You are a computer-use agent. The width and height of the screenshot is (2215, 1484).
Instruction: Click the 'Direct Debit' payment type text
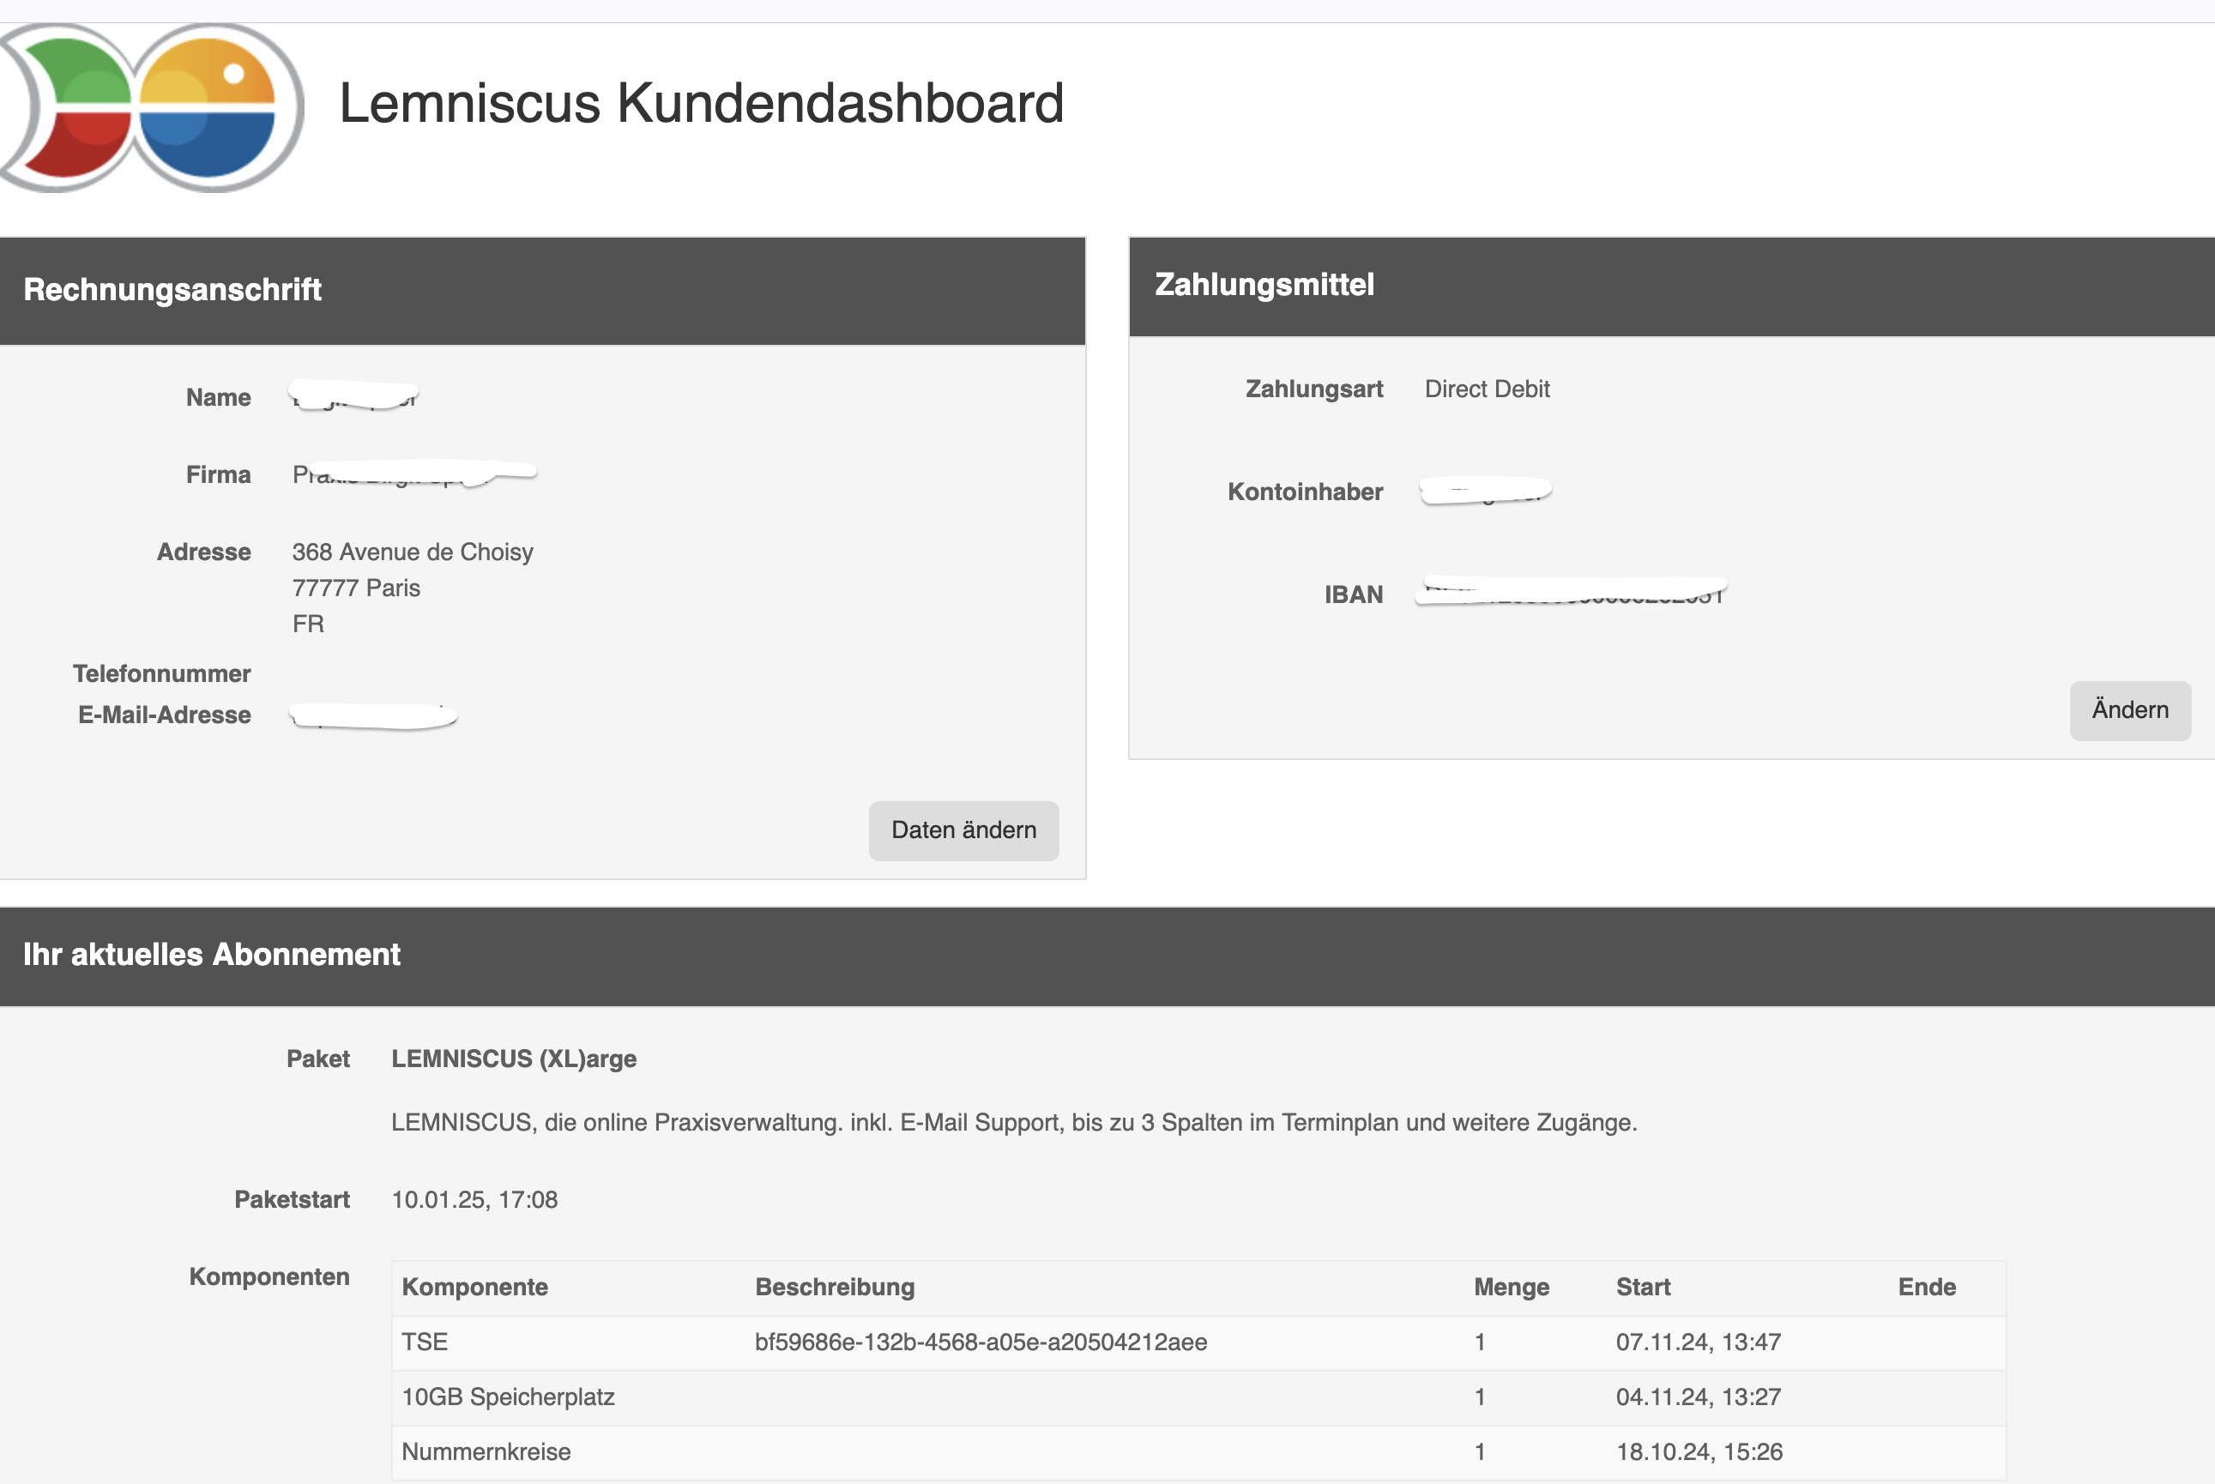(x=1486, y=389)
